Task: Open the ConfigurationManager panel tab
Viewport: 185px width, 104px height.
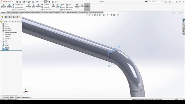Action: tap(10, 17)
